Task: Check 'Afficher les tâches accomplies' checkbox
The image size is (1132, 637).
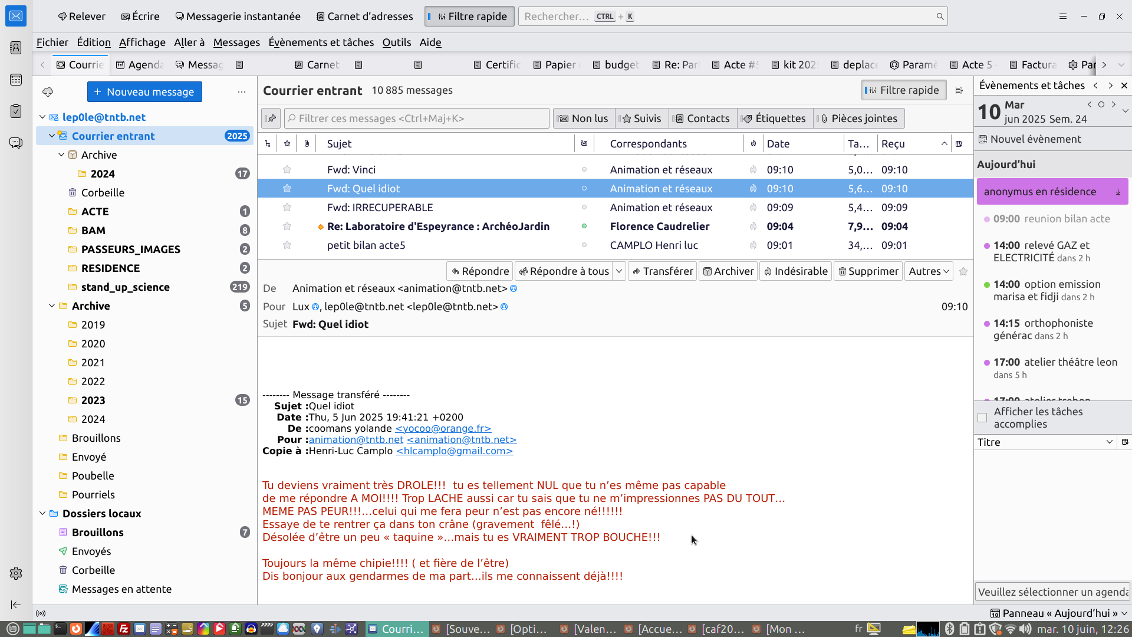Action: pos(982,418)
